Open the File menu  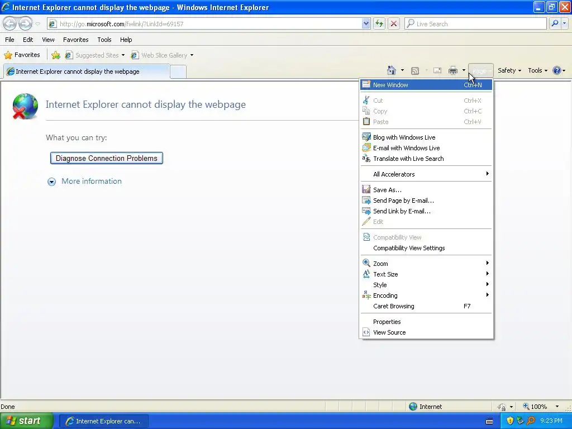point(10,40)
